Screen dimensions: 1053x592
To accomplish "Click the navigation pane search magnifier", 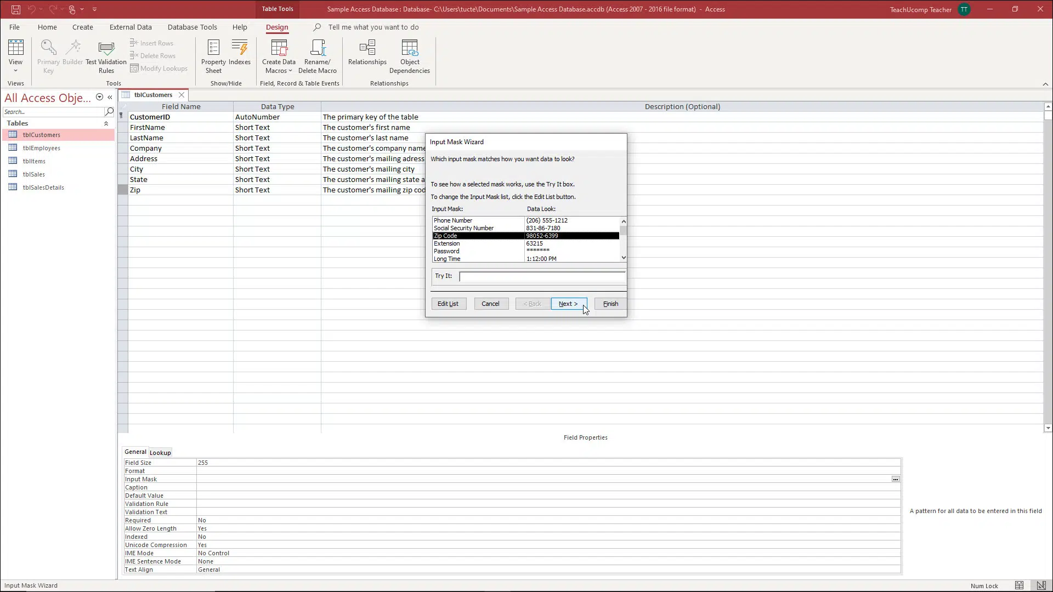I will (x=109, y=112).
